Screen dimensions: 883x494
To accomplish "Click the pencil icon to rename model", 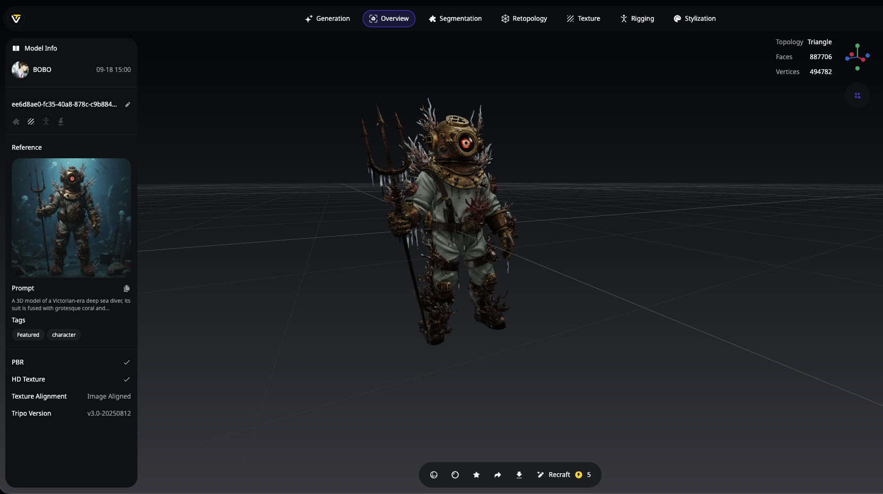I will [x=128, y=104].
